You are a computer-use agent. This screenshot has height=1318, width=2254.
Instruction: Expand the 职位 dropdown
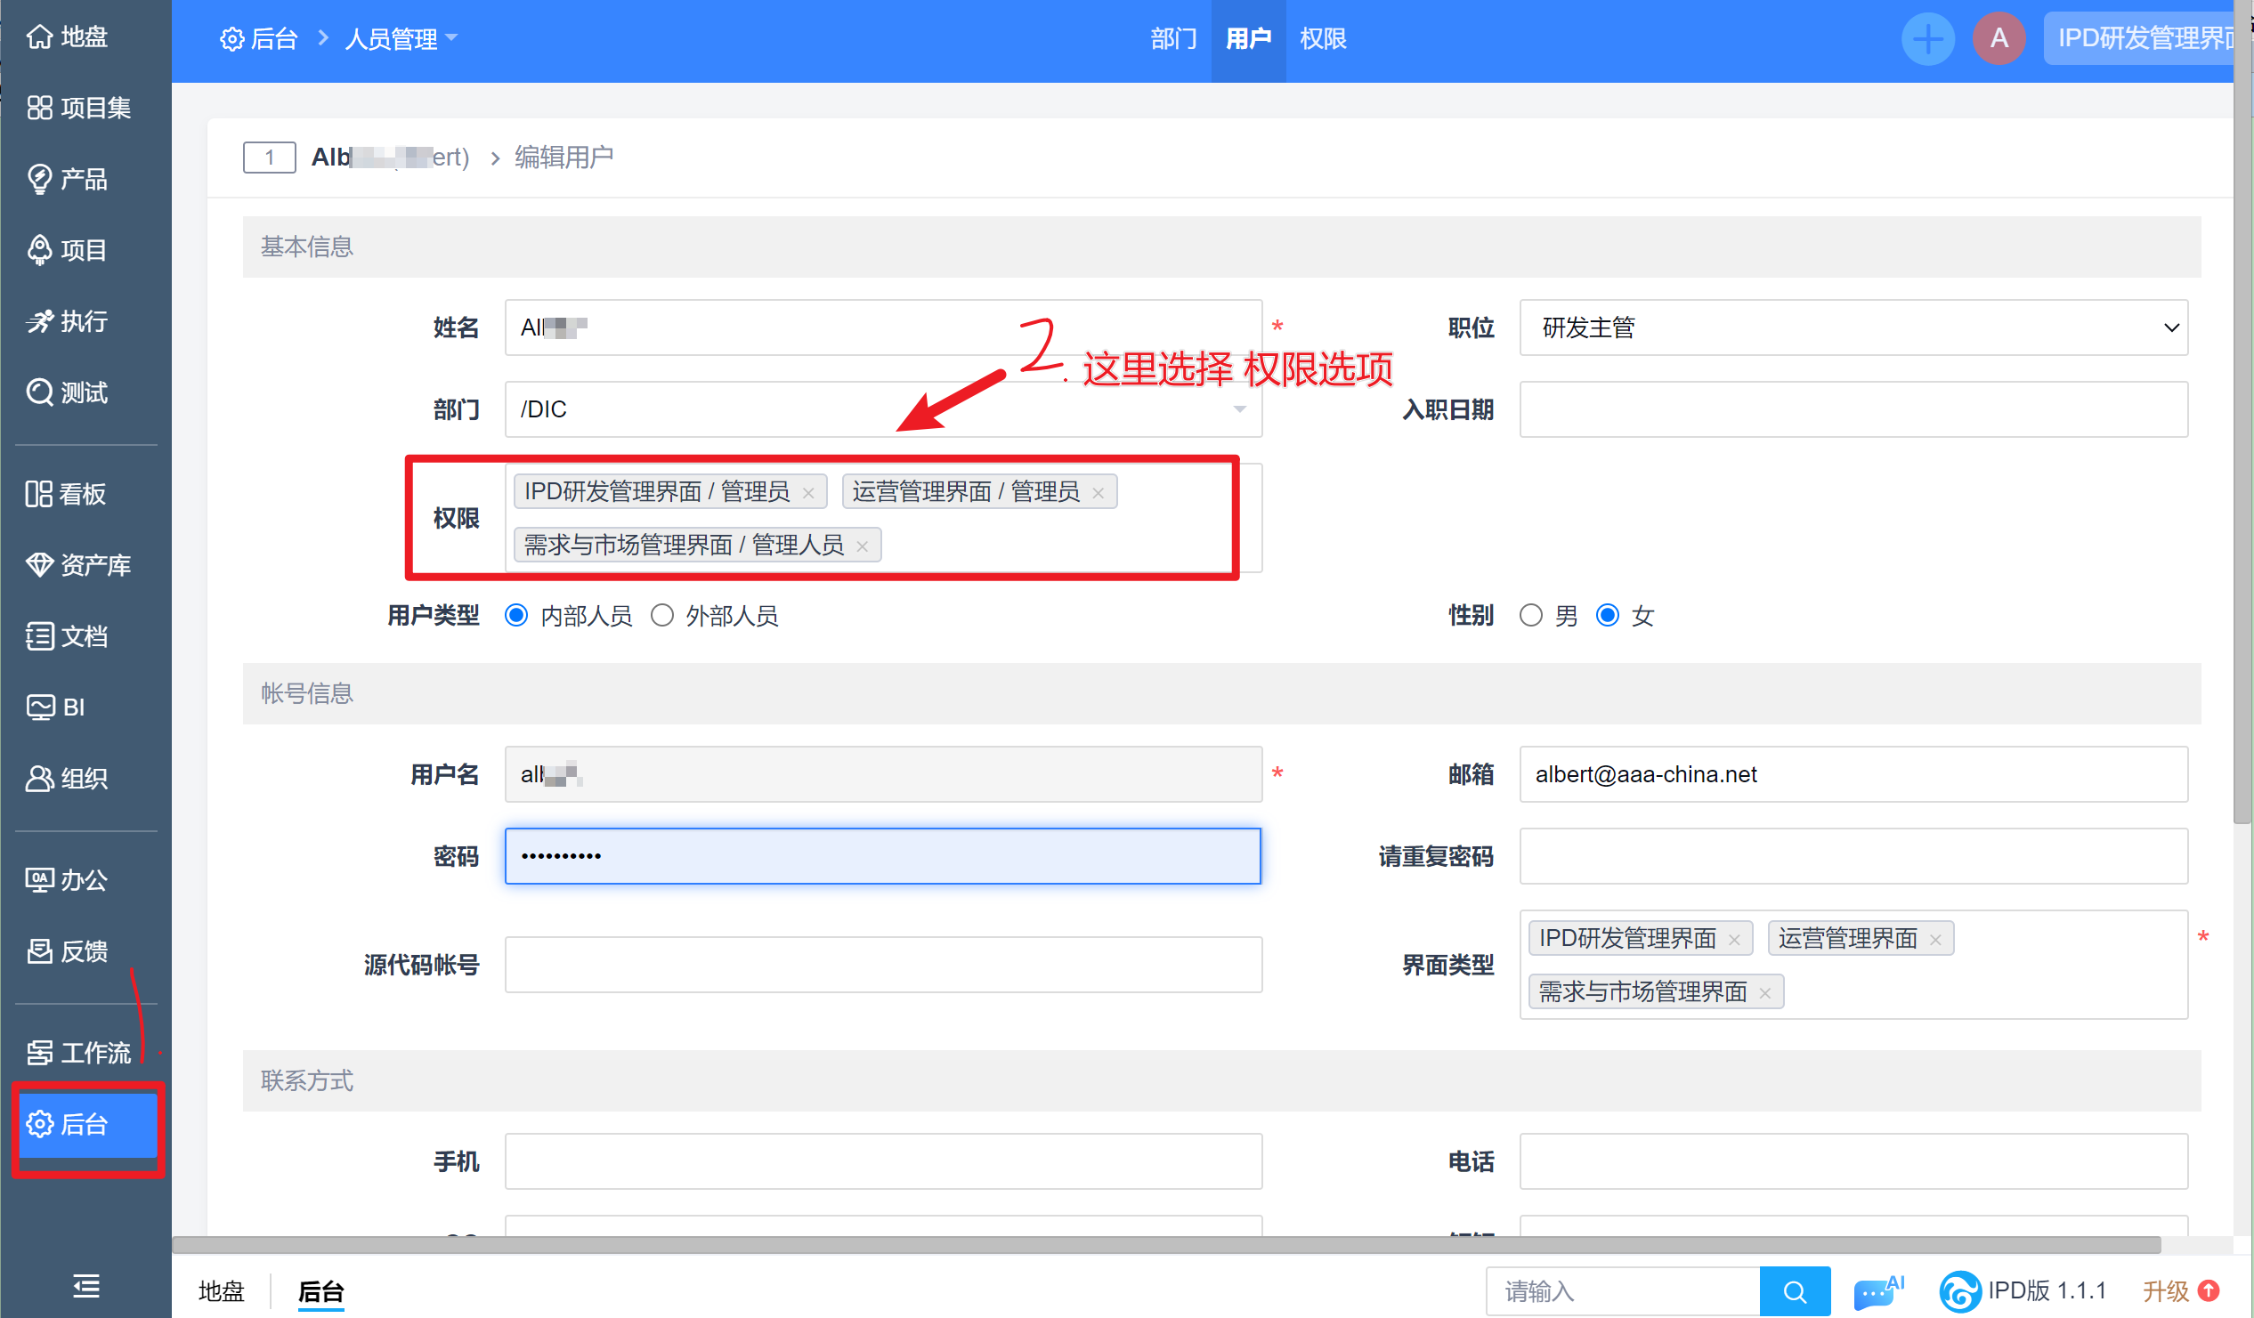tap(1854, 327)
